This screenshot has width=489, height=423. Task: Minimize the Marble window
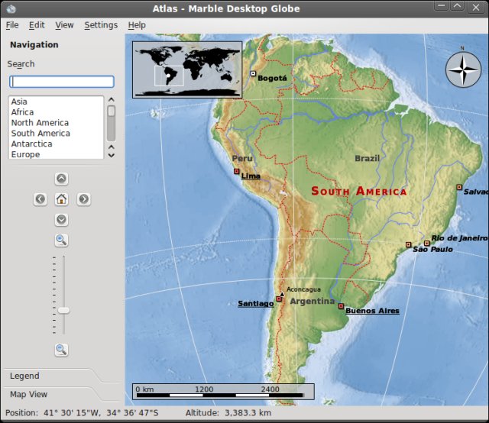click(442, 6)
